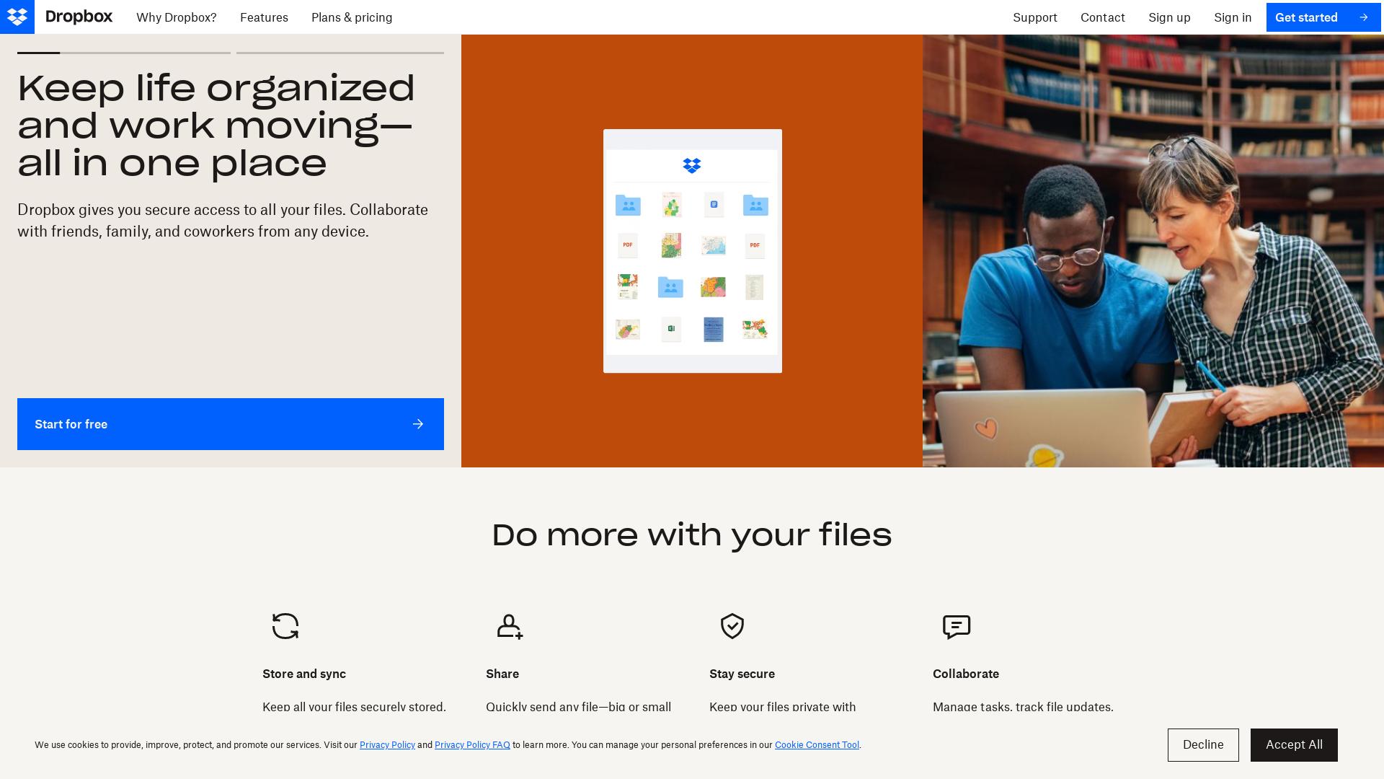
Task: Click Dropbox logo inside file grid illustration
Action: click(x=692, y=166)
